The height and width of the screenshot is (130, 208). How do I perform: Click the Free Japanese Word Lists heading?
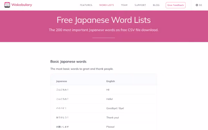pos(104,20)
